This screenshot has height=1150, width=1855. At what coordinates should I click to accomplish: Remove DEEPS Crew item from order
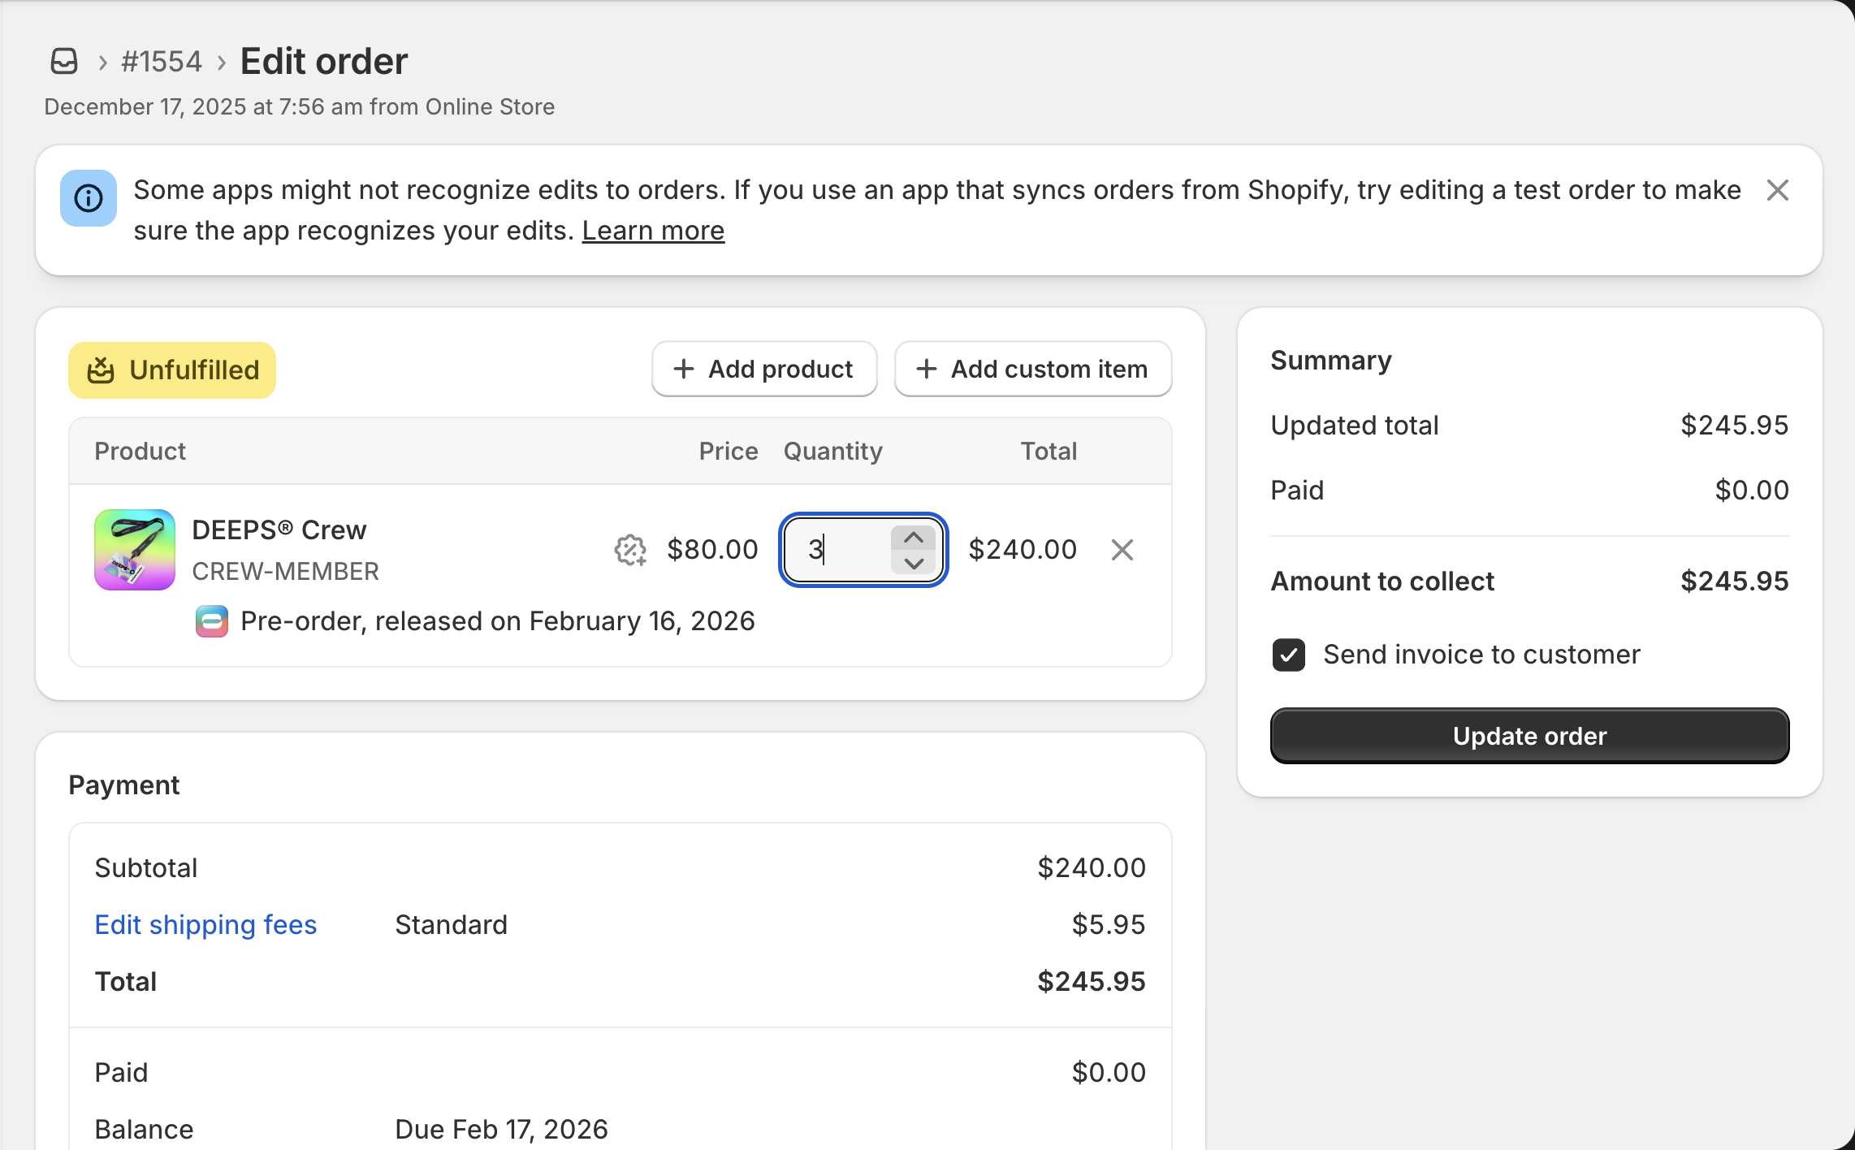click(1122, 550)
